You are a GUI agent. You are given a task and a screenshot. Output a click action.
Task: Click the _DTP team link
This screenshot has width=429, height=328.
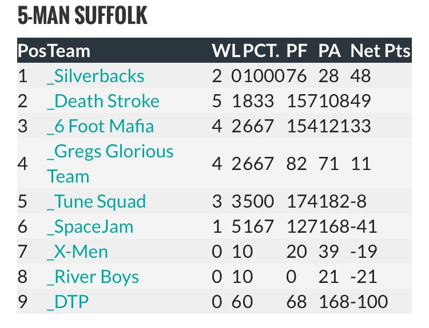[68, 302]
